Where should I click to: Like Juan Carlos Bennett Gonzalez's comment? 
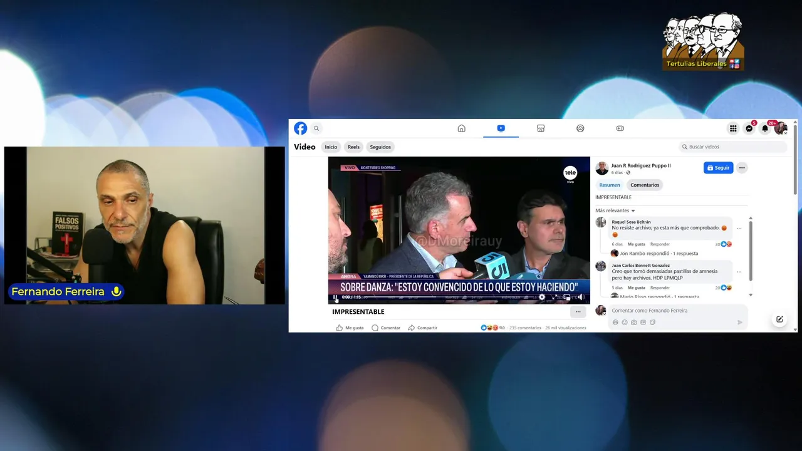pyautogui.click(x=637, y=288)
